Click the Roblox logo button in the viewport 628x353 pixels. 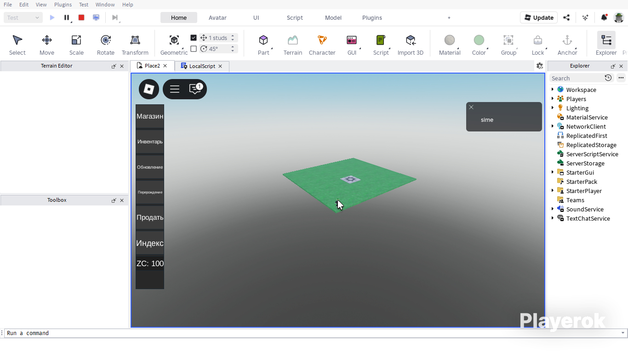tap(149, 89)
